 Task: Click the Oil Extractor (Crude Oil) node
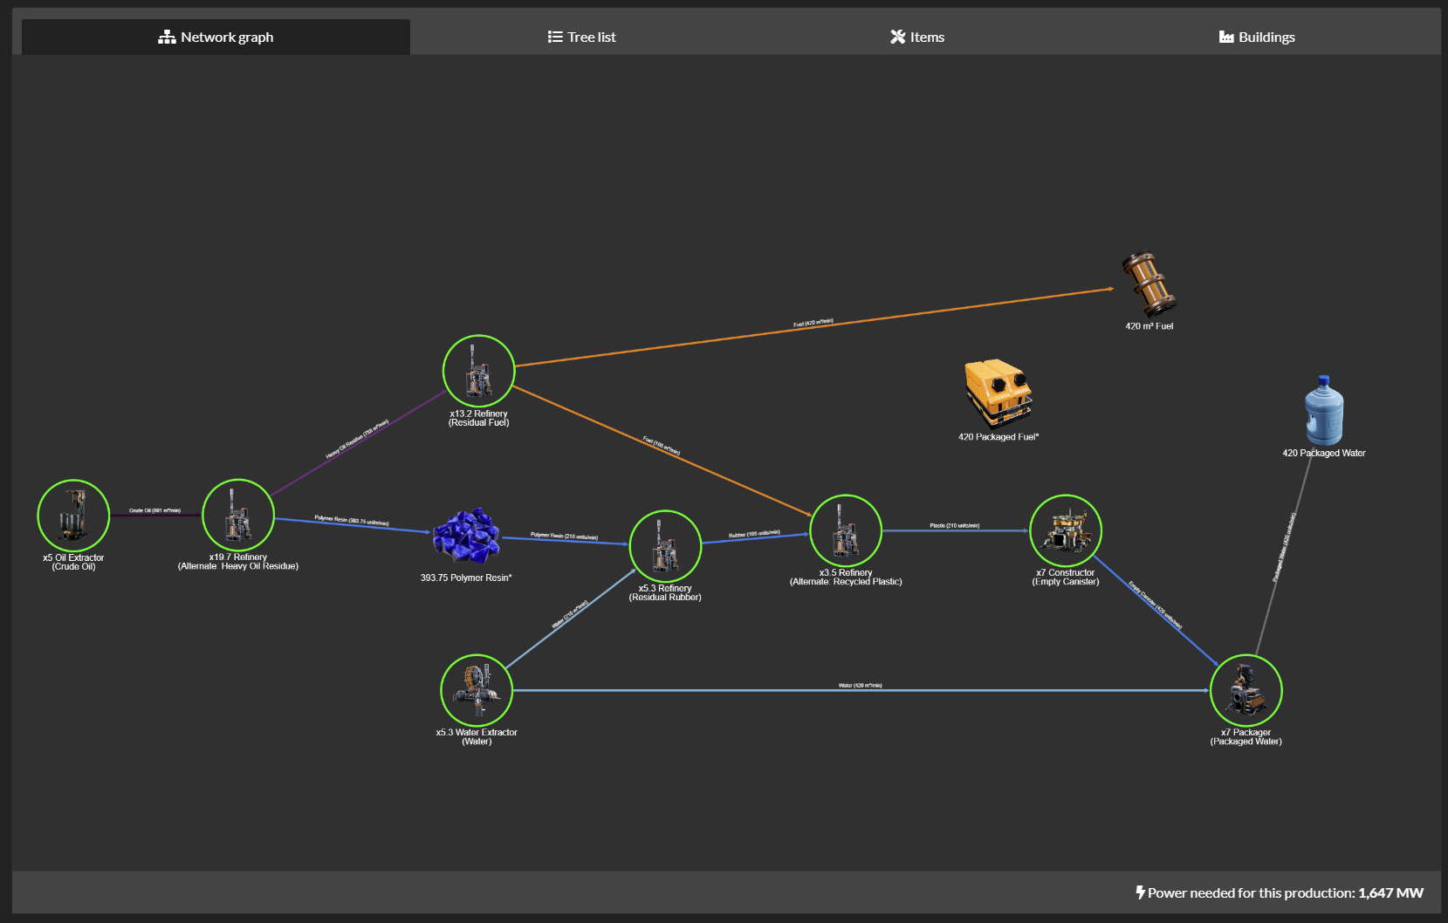tap(73, 515)
